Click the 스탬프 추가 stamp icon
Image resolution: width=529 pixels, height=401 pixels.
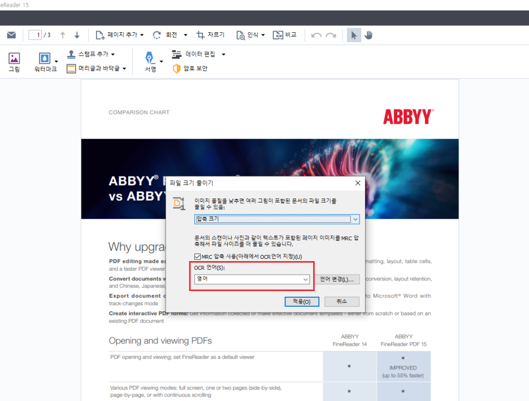71,54
